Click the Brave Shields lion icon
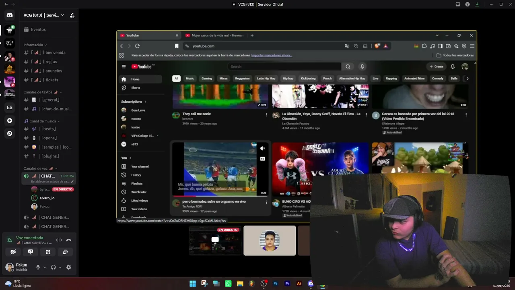This screenshot has height=290, width=515. tap(377, 46)
